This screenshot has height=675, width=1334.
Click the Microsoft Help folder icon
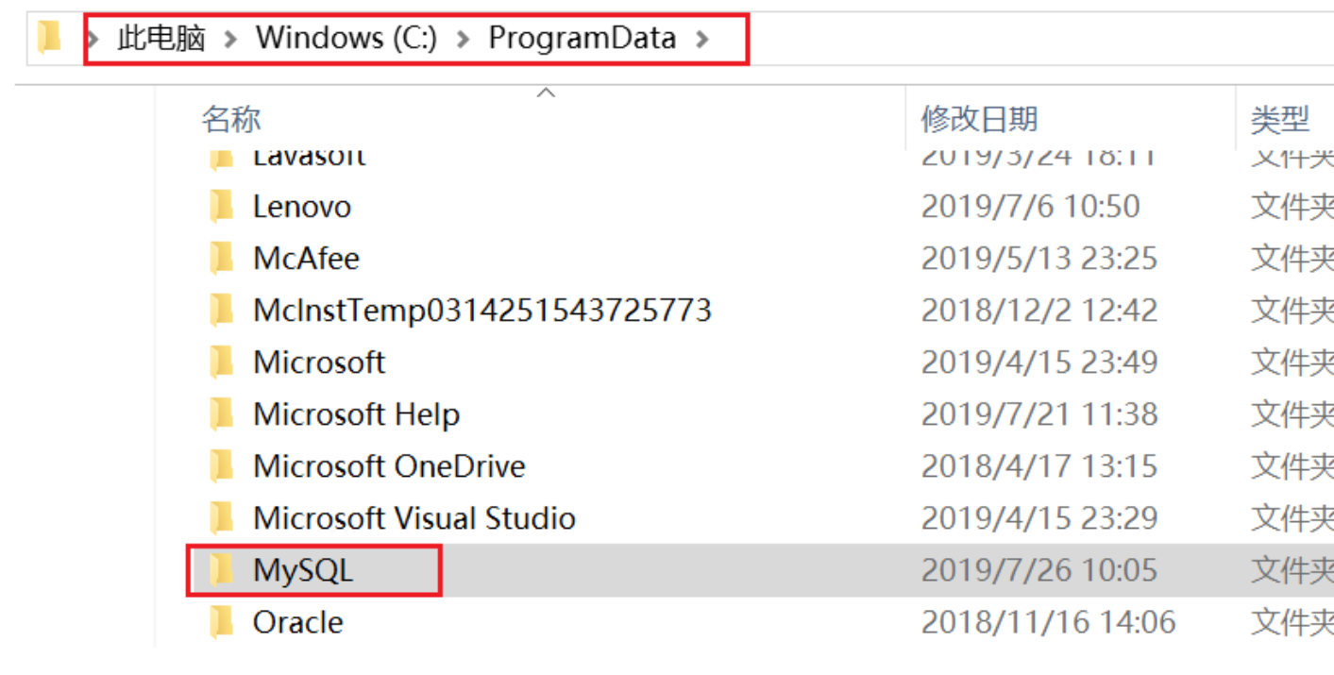[x=221, y=413]
